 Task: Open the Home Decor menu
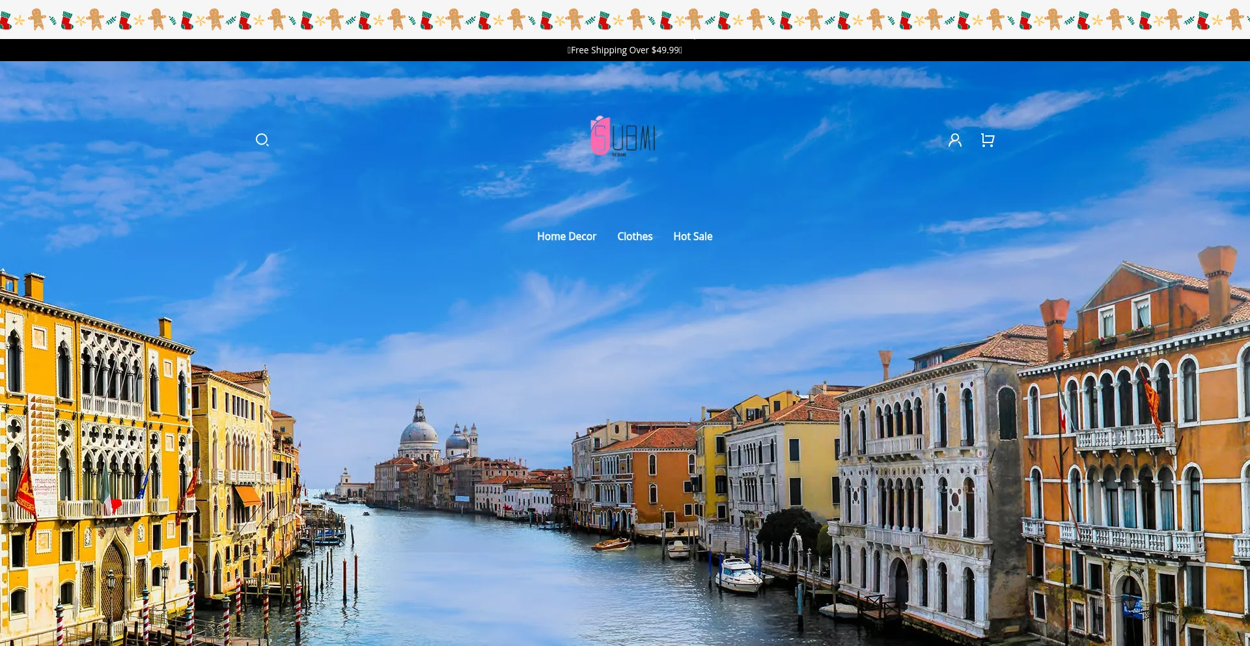[566, 236]
